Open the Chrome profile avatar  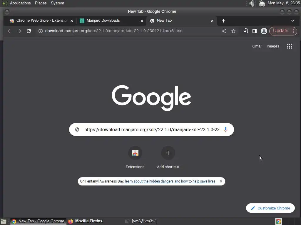coord(264,31)
